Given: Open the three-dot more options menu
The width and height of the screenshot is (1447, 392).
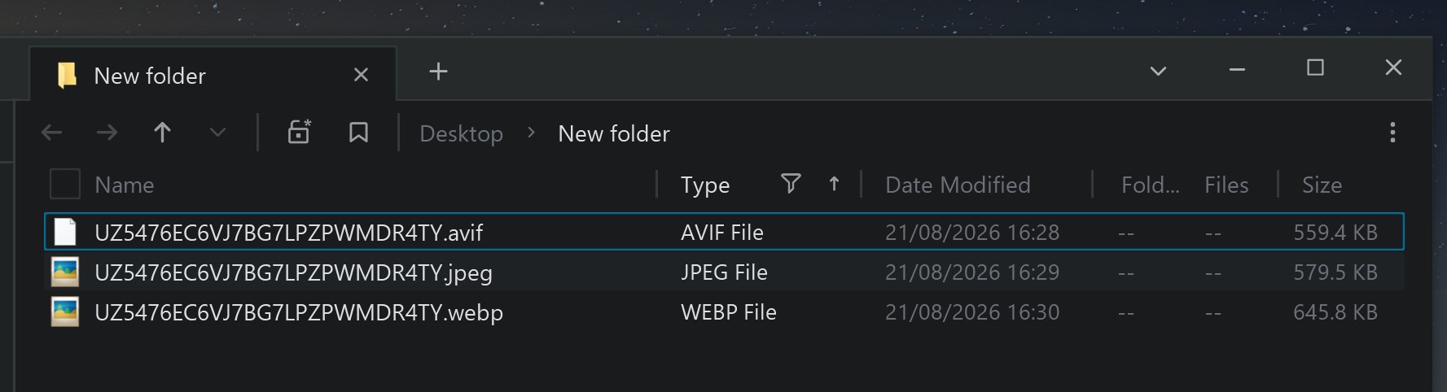Looking at the screenshot, I should (x=1392, y=133).
